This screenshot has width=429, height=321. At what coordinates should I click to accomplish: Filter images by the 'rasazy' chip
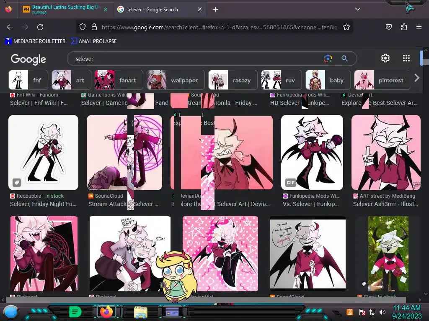(x=233, y=80)
